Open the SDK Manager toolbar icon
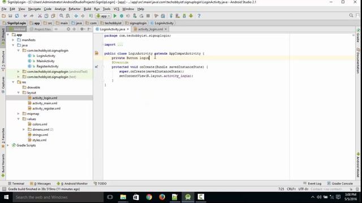 pyautogui.click(x=184, y=16)
